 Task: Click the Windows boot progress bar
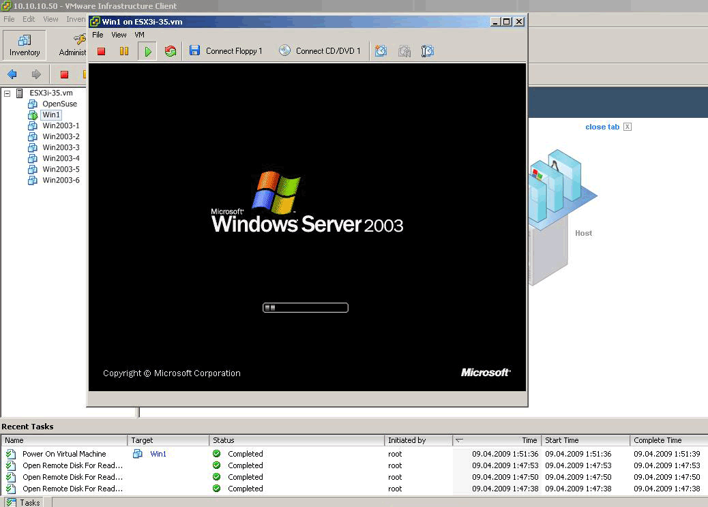[x=306, y=307]
